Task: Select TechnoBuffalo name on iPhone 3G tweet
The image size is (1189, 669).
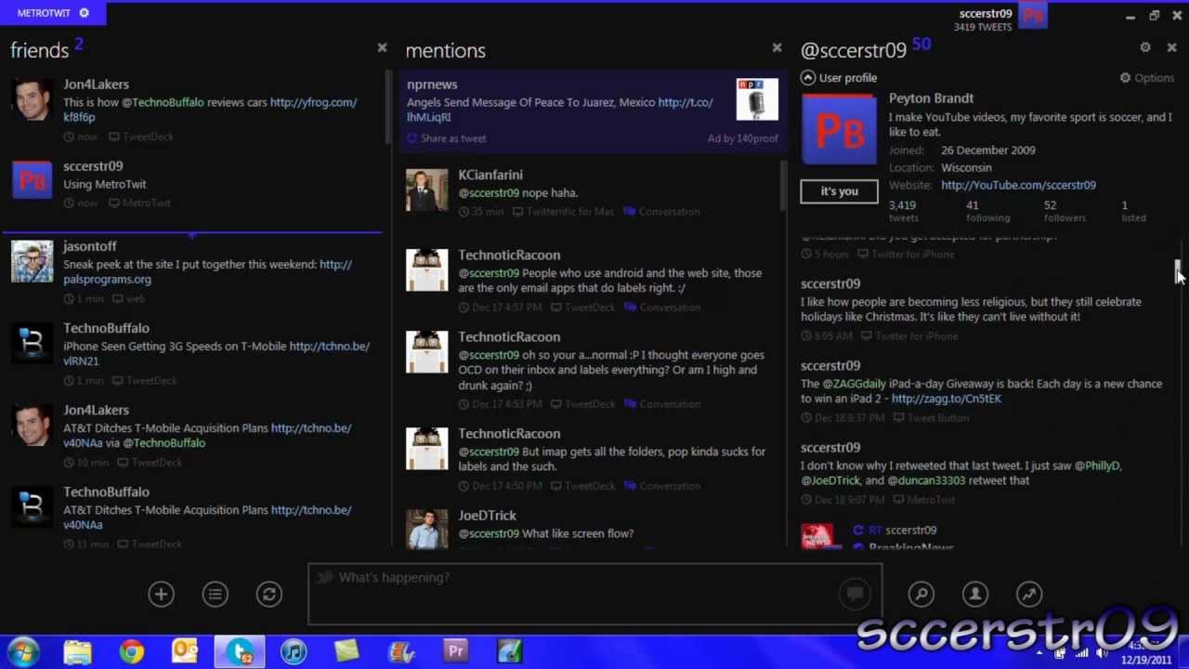Action: tap(106, 328)
